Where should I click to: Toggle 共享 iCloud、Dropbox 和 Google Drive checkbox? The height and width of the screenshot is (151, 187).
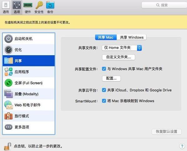[x=104, y=90]
